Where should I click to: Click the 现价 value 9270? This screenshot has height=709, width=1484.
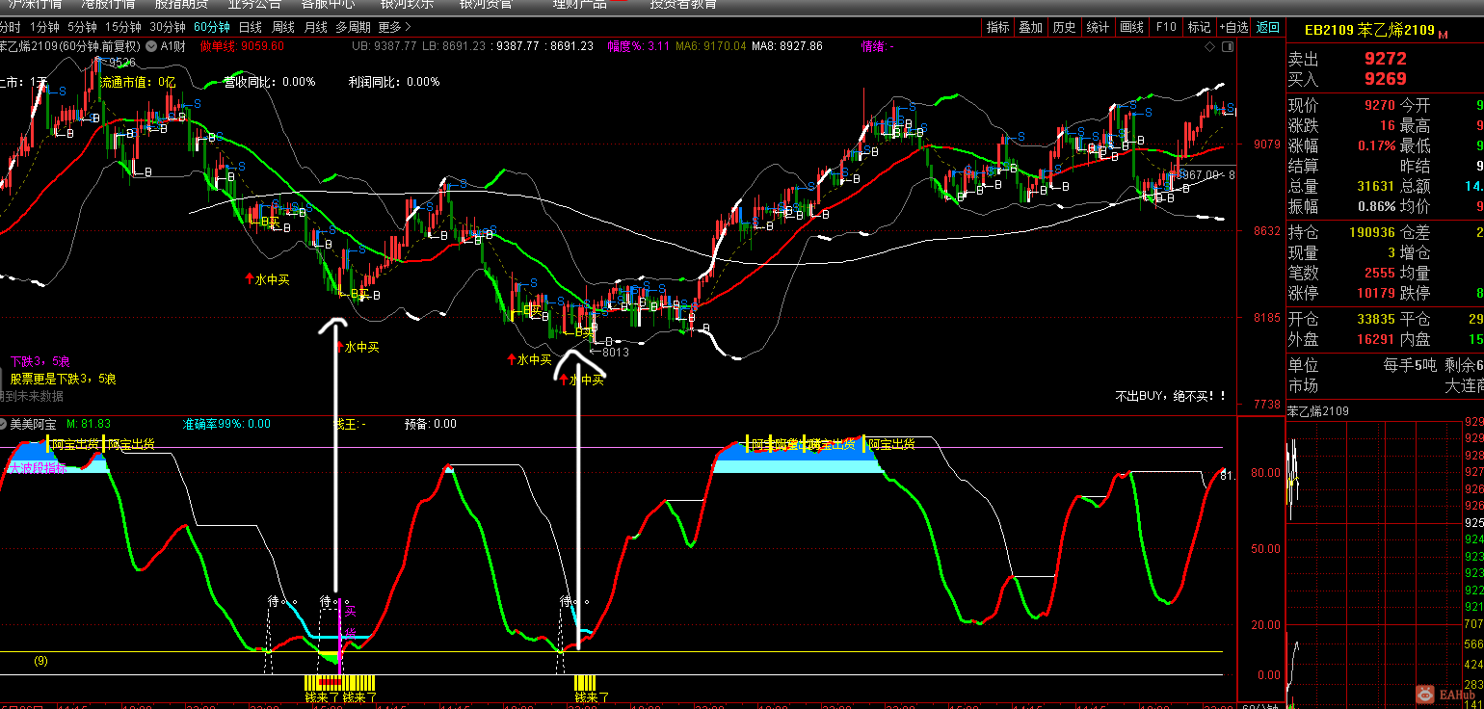pos(1380,105)
